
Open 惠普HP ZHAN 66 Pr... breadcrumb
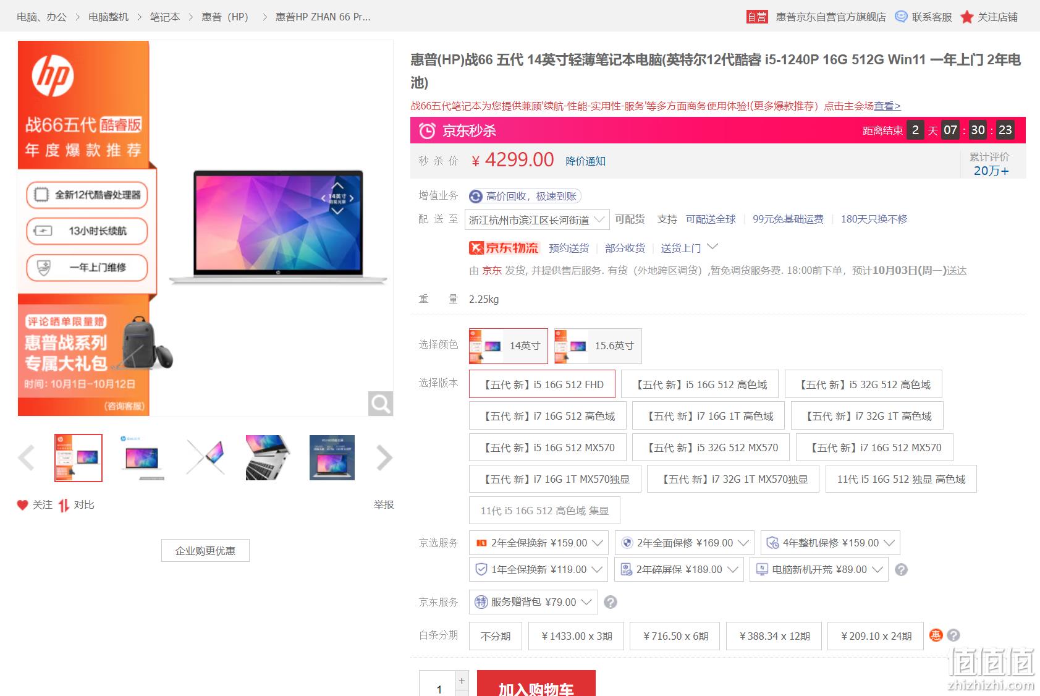323,17
